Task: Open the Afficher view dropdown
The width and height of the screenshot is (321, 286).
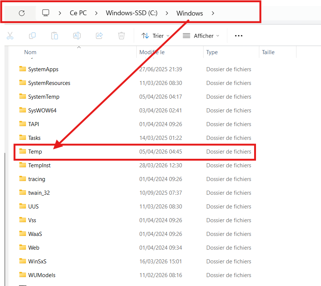Action: tap(201, 36)
